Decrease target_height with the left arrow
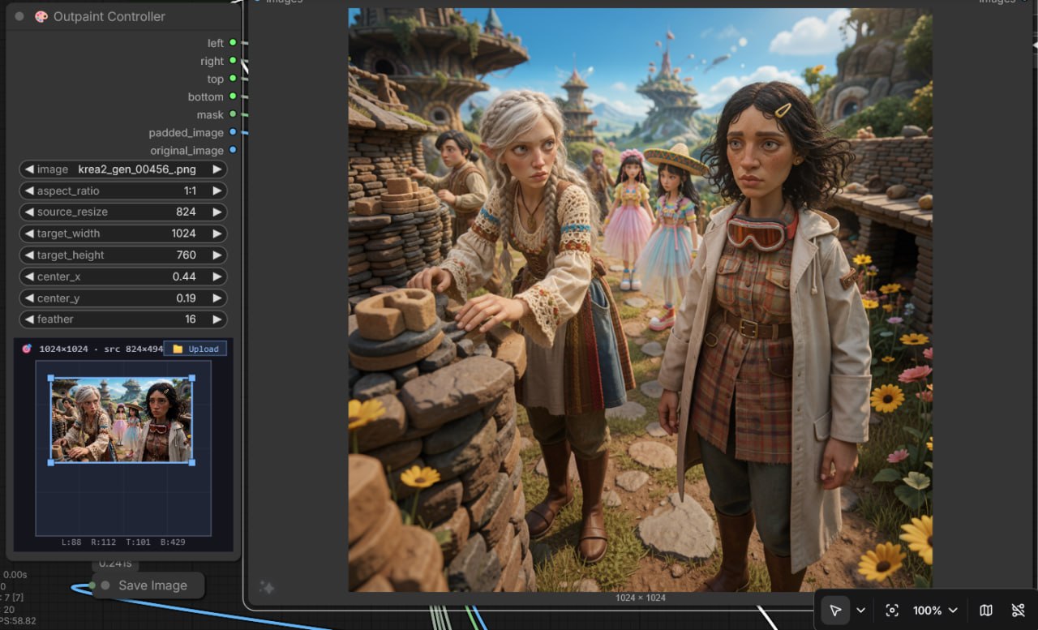The height and width of the screenshot is (630, 1038). [x=29, y=255]
